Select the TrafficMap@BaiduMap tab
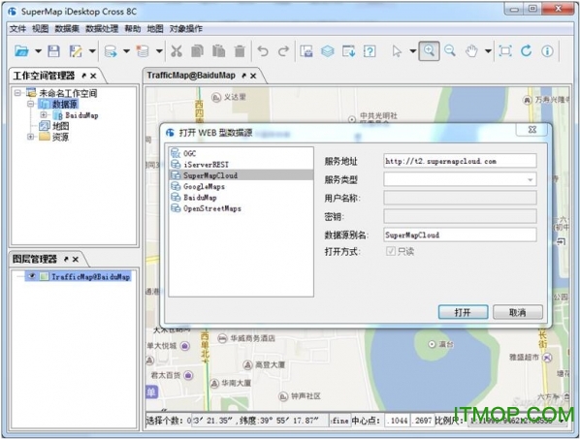This screenshot has height=439, width=580. (191, 76)
